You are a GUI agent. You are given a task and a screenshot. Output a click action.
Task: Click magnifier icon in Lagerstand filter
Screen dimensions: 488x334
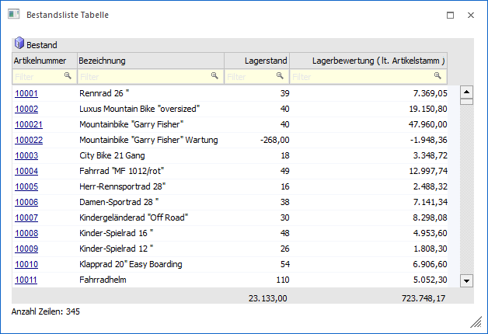click(281, 76)
